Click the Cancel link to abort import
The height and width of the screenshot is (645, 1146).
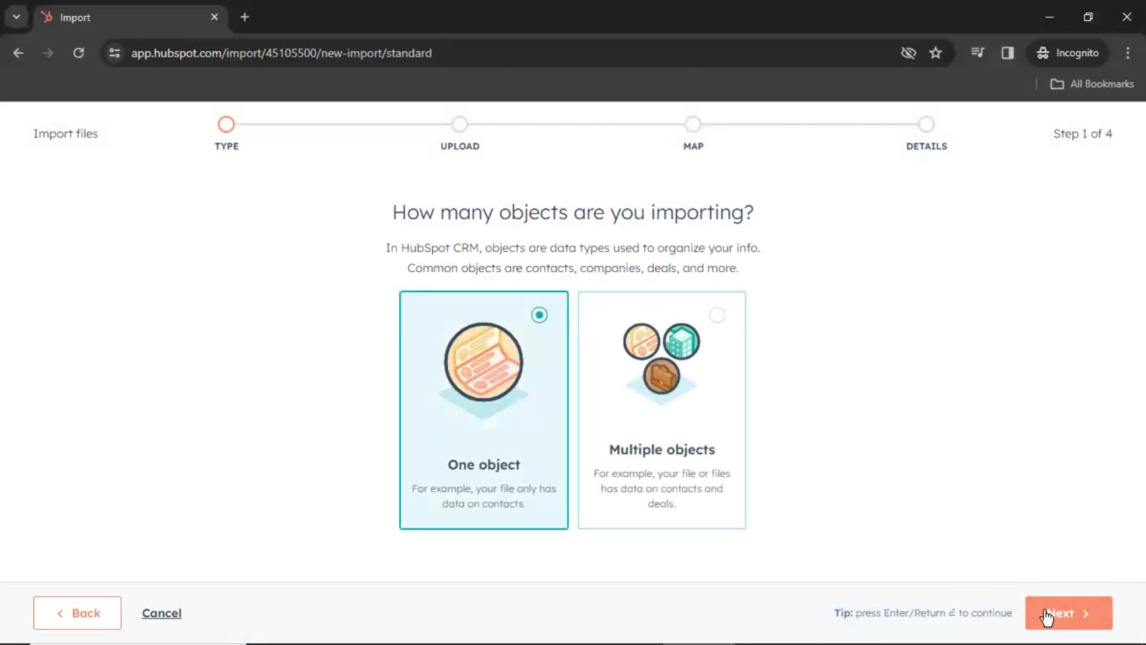[161, 613]
